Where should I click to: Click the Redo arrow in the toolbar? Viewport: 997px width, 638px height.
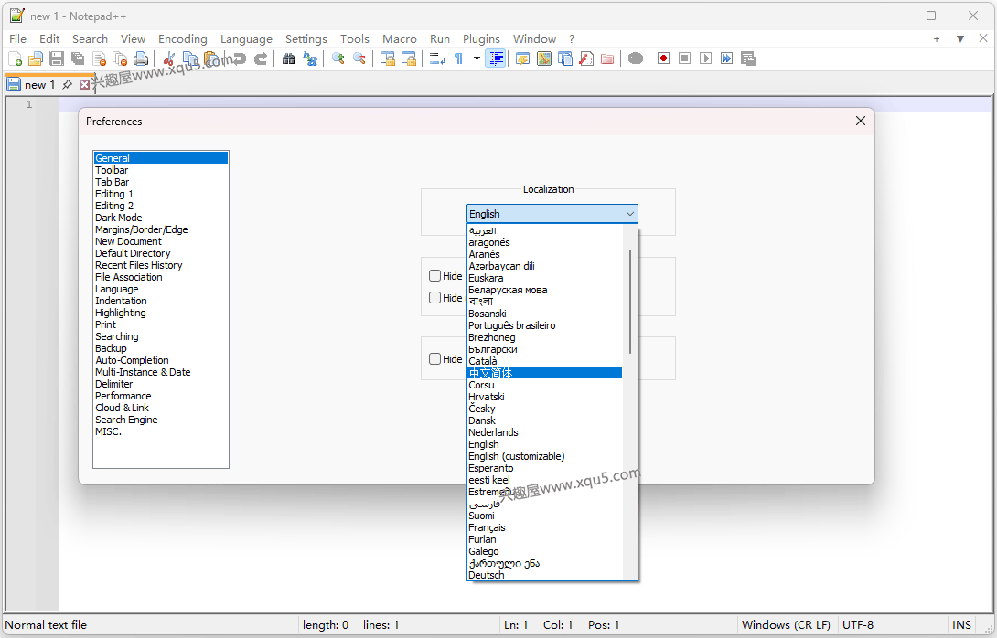pos(260,59)
